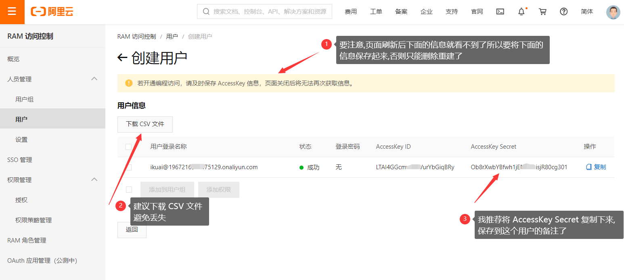
Task: Click the AccessKey ID value LTAI4GGcm
Action: pos(415,167)
